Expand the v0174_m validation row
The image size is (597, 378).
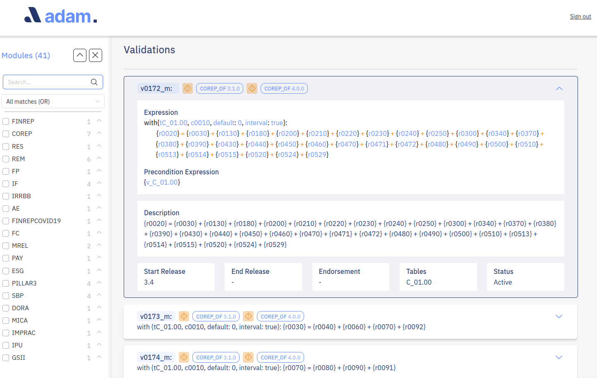click(559, 357)
